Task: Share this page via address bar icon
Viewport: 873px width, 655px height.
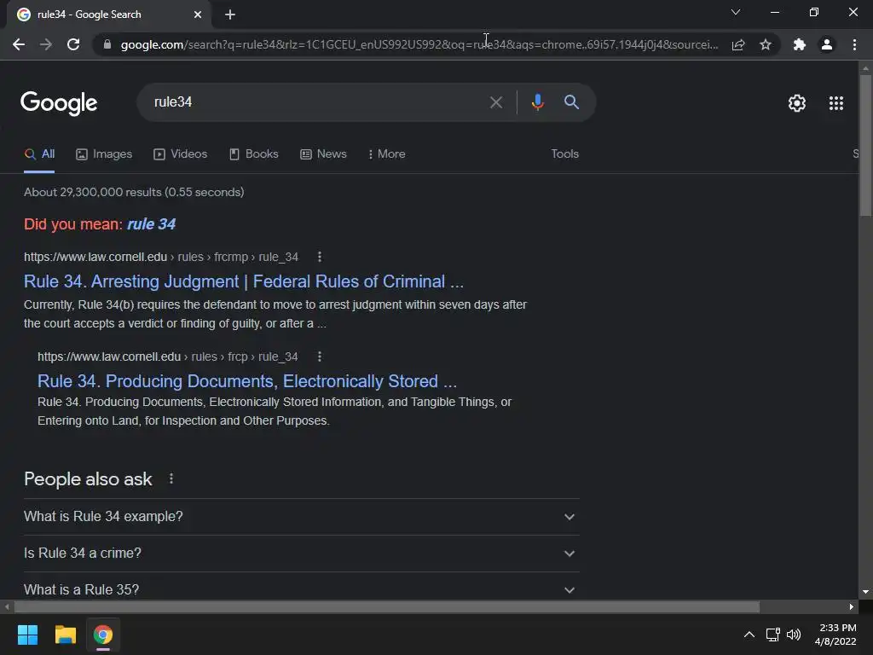Action: [x=738, y=44]
